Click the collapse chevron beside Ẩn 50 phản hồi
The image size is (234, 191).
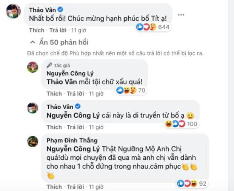click(x=33, y=43)
